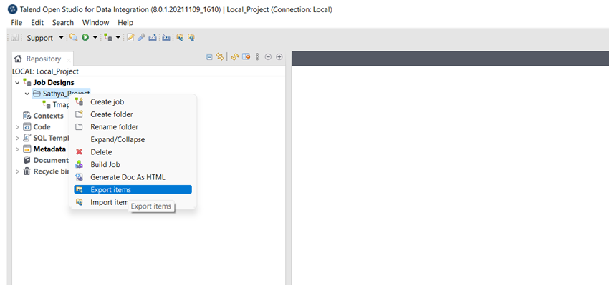Select Code in repository tree
This screenshot has width=609, height=285.
[x=42, y=126]
